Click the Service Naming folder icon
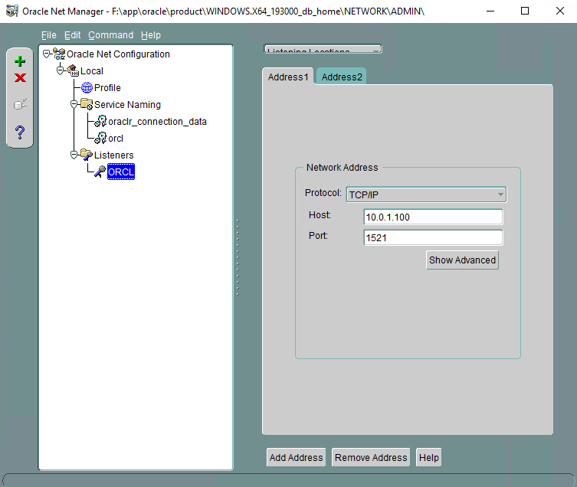The image size is (577, 487). pyautogui.click(x=87, y=104)
